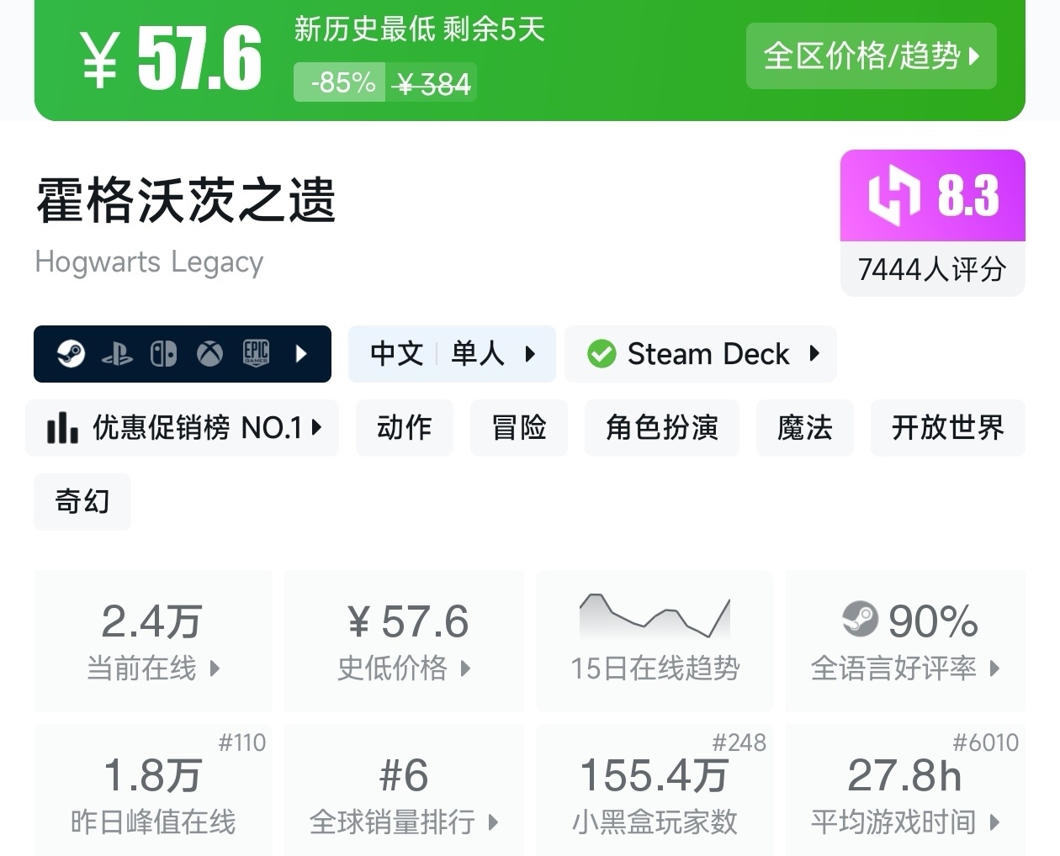
Task: Open the 优惠促销榜 NO.1 ranking
Action: (x=183, y=428)
